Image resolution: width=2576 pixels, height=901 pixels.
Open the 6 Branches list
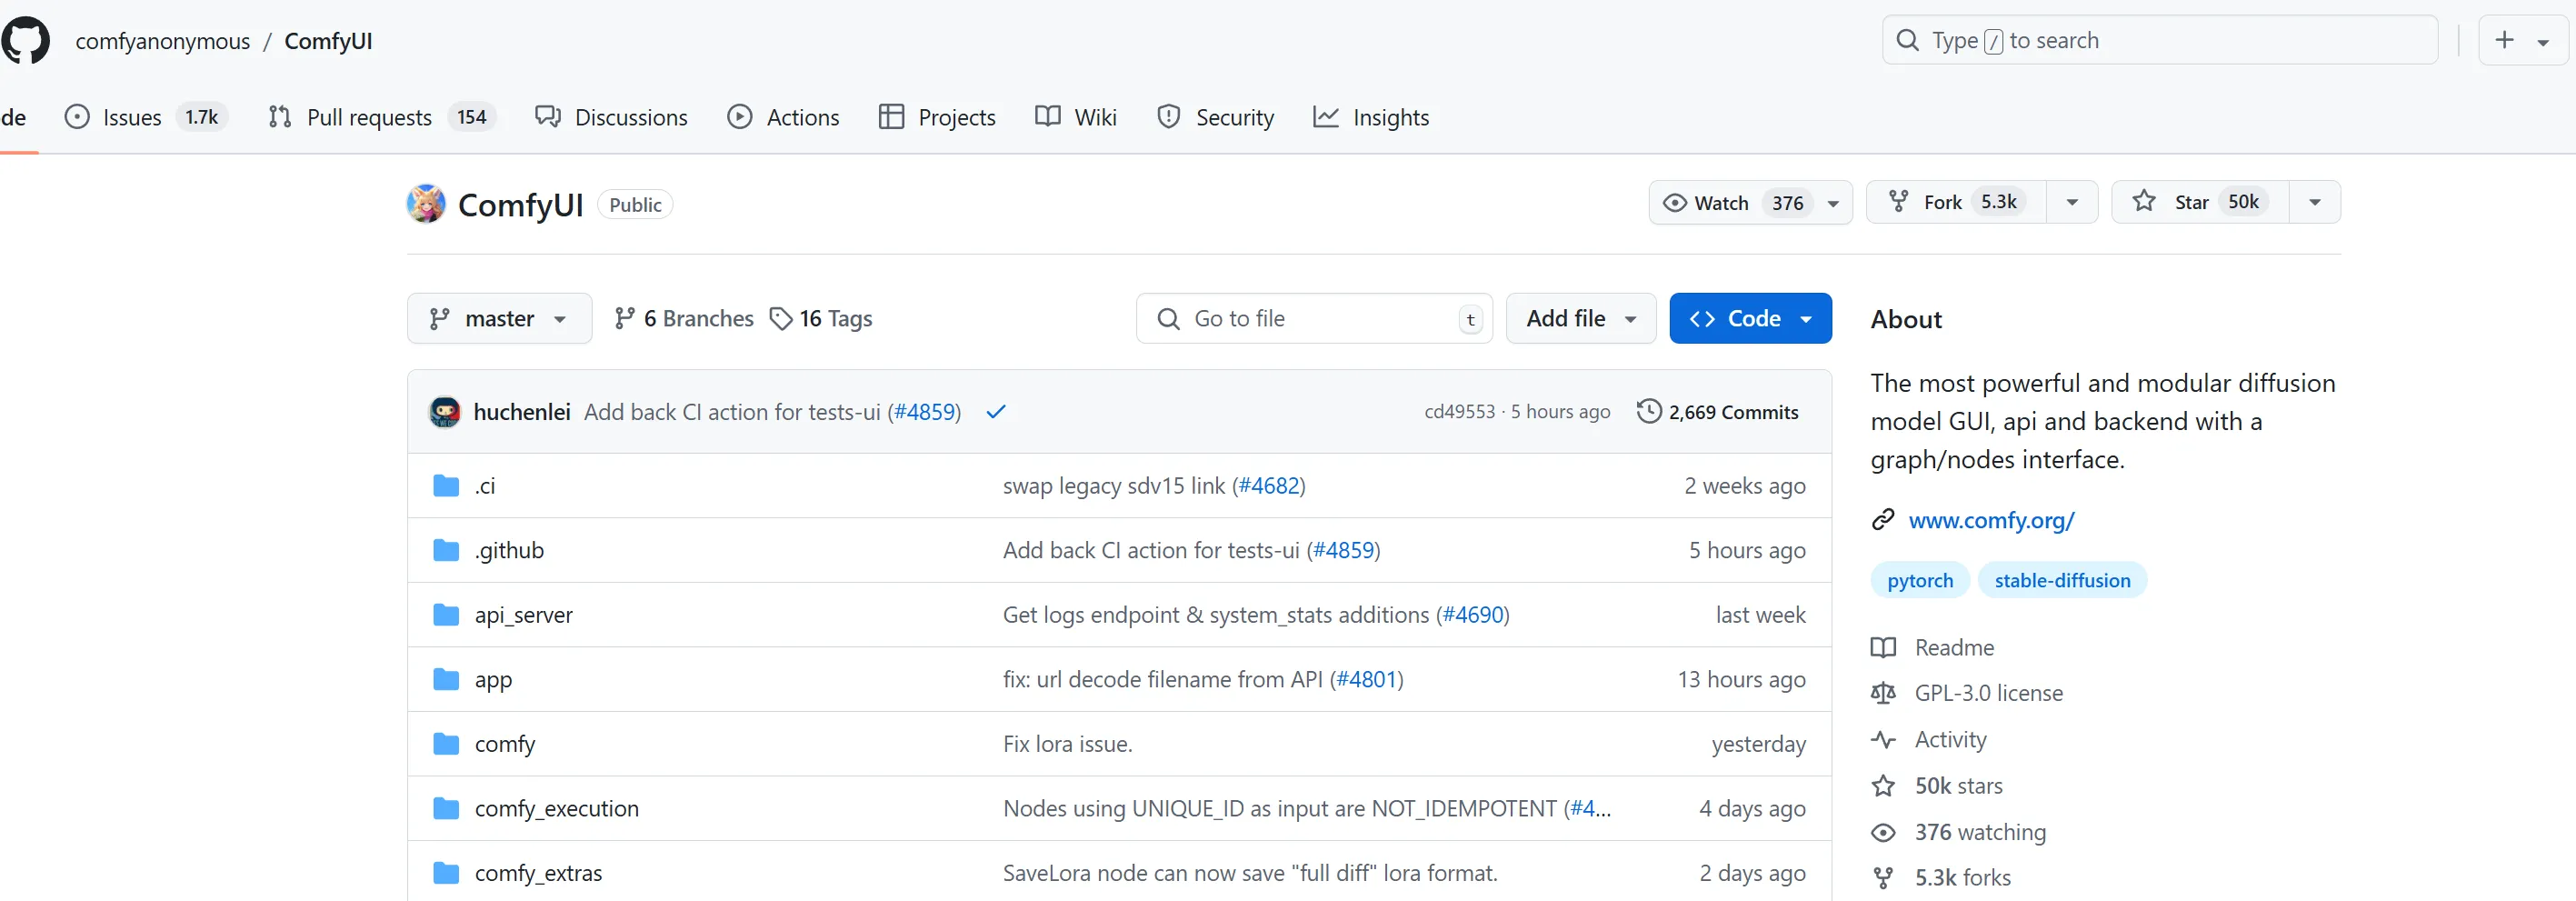pyautogui.click(x=684, y=318)
